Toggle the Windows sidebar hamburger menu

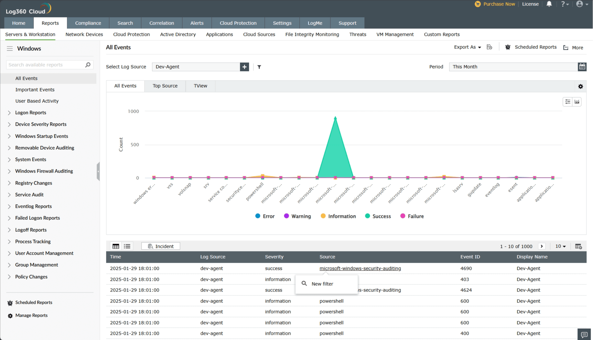click(x=10, y=48)
